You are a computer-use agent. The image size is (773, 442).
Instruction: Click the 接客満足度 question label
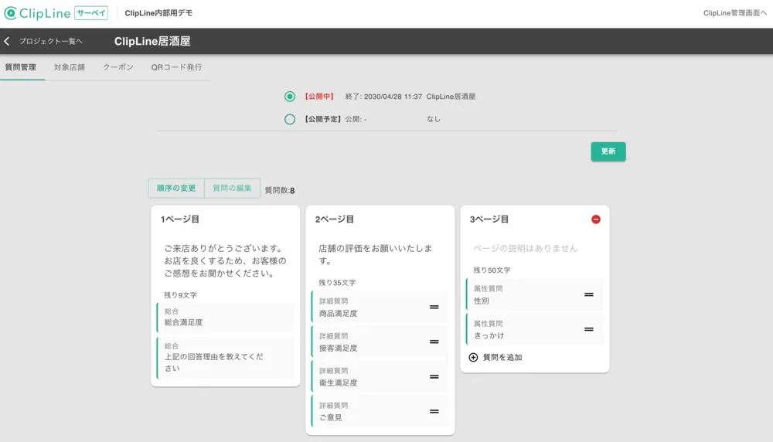pyautogui.click(x=339, y=348)
